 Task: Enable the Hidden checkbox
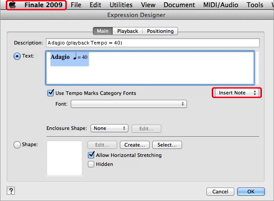[x=91, y=164]
